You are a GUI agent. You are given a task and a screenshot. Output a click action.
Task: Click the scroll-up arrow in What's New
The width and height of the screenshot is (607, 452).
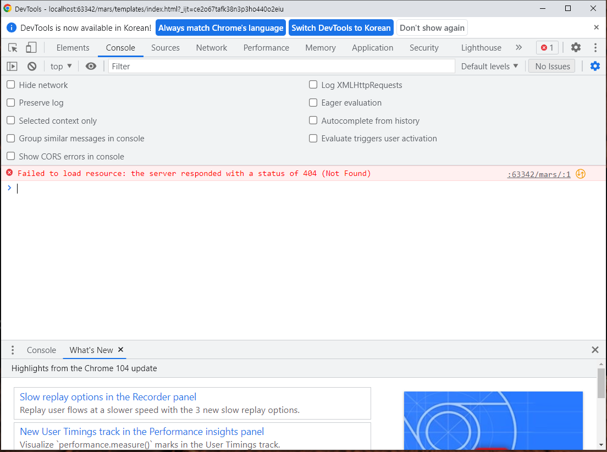[601, 364]
